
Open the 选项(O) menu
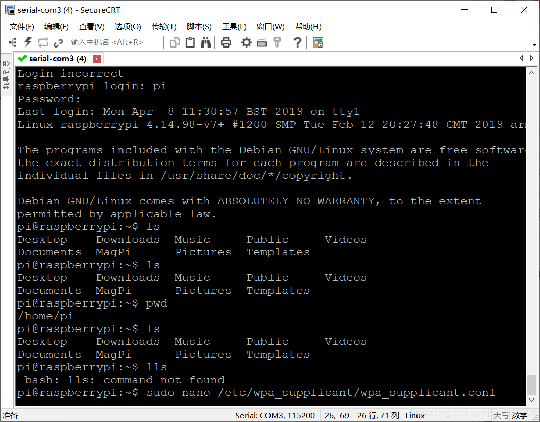pyautogui.click(x=128, y=27)
